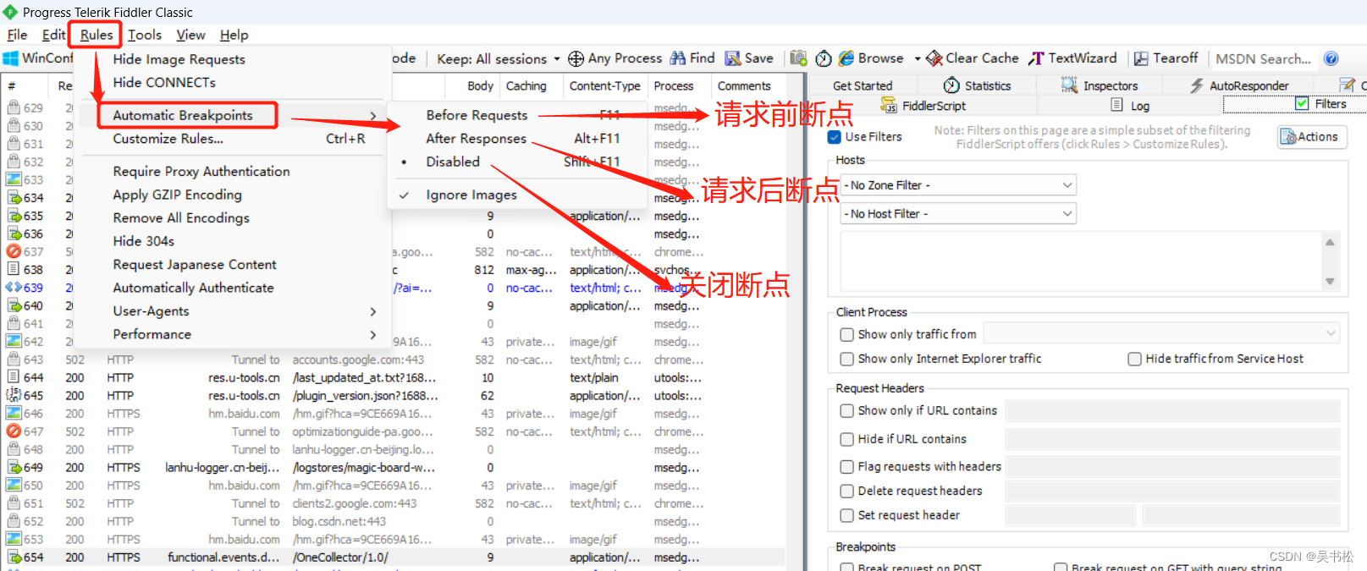This screenshot has height=571, width=1367.
Task: Click the JSON icon of session 645
Action: click(x=14, y=395)
